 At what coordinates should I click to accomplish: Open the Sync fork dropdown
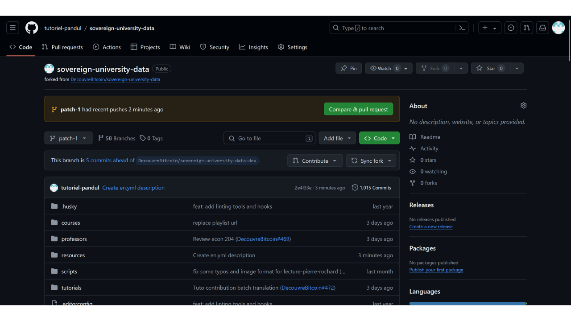[371, 161]
